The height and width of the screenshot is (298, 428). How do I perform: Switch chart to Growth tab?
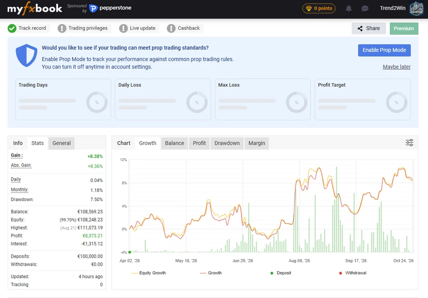click(x=148, y=143)
